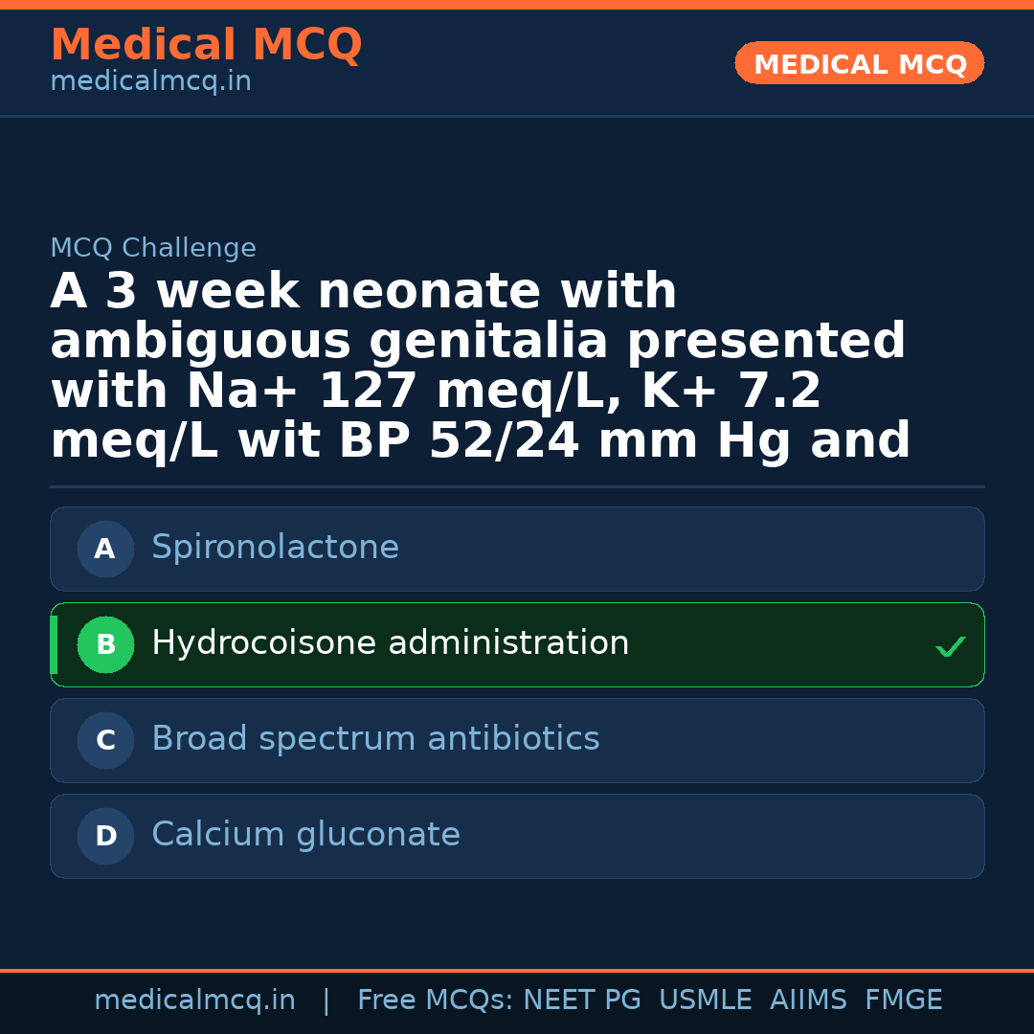This screenshot has width=1034, height=1034.
Task: Click the letter C circle icon
Action: pos(105,741)
